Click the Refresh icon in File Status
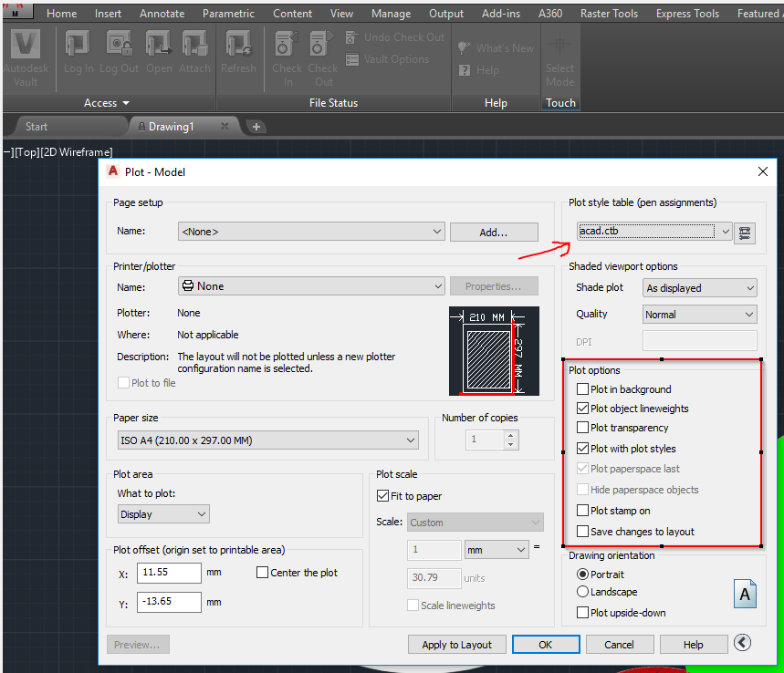 pos(239,46)
